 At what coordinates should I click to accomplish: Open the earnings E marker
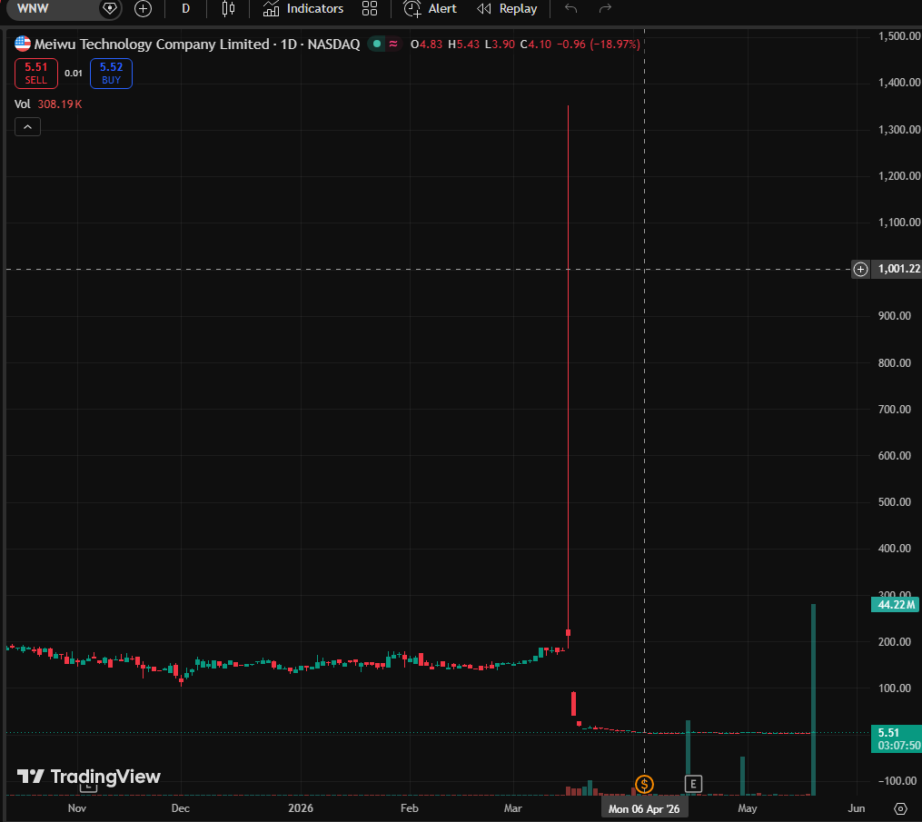(x=693, y=784)
